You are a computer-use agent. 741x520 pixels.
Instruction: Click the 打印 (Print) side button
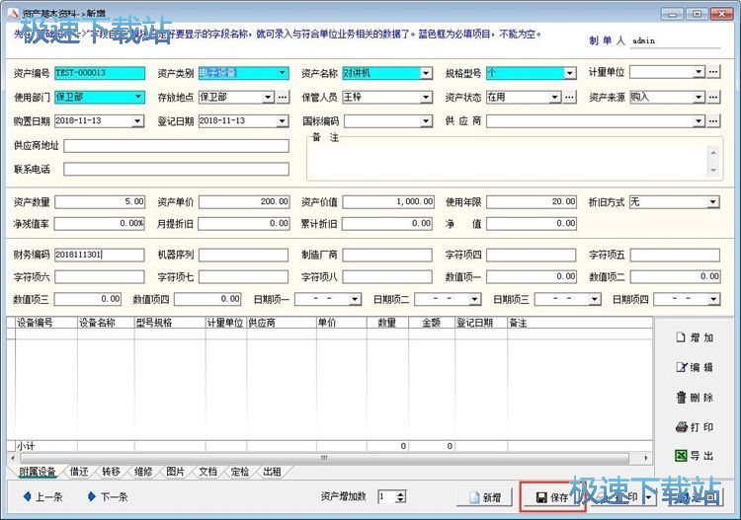tap(694, 426)
